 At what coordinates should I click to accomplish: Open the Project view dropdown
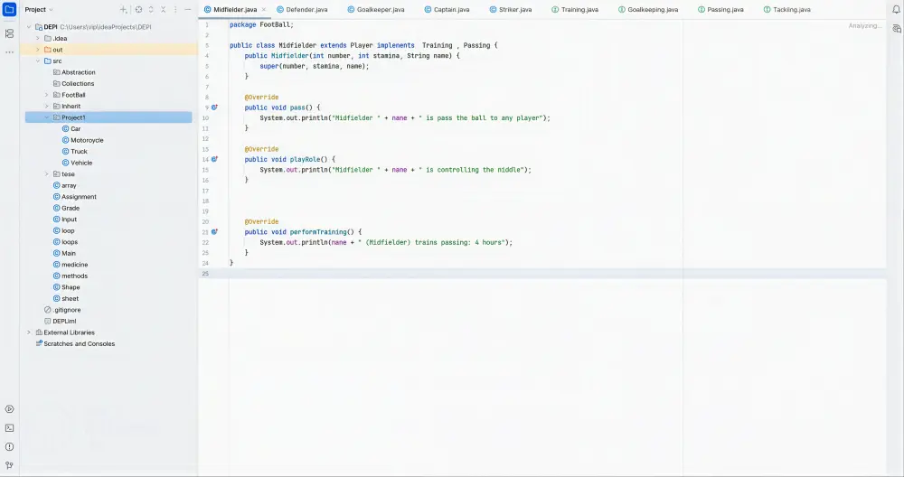point(39,9)
